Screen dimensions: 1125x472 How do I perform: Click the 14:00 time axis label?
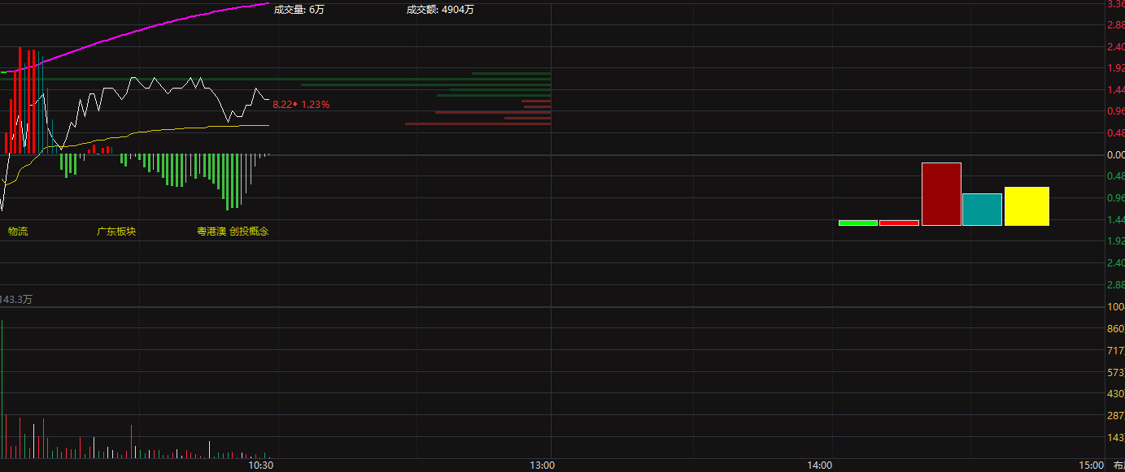coord(820,466)
